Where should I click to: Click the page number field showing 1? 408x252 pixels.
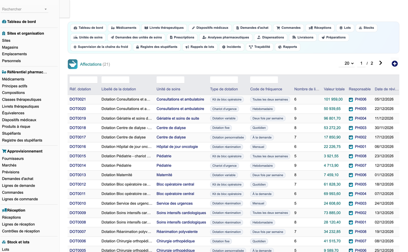tap(361, 63)
